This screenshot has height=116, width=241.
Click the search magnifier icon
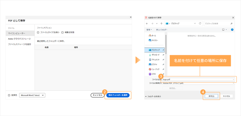point(231,24)
